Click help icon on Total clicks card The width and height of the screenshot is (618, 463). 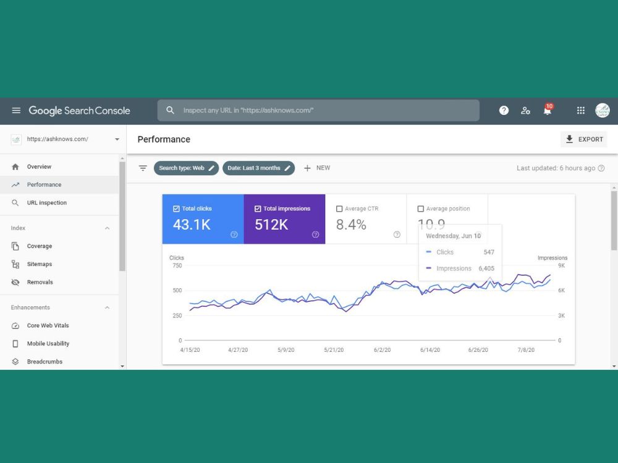pyautogui.click(x=234, y=235)
